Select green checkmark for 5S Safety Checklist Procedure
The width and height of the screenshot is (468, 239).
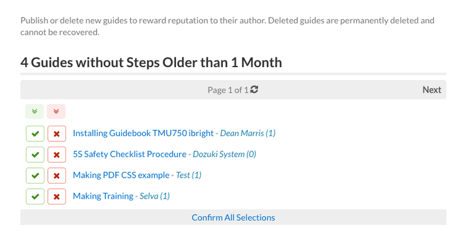point(35,154)
